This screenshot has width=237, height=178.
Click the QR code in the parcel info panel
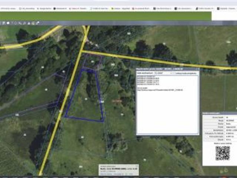pyautogui.click(x=223, y=153)
